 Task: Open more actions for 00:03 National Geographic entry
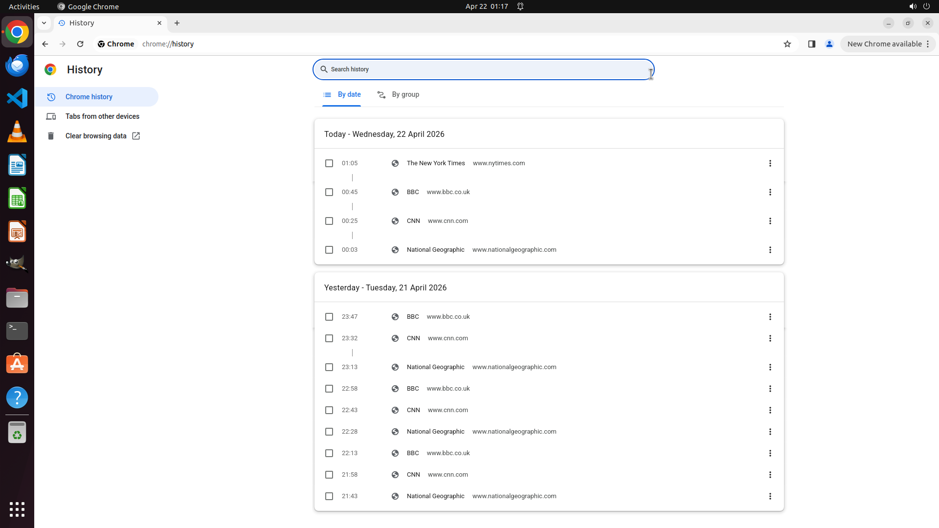click(770, 250)
